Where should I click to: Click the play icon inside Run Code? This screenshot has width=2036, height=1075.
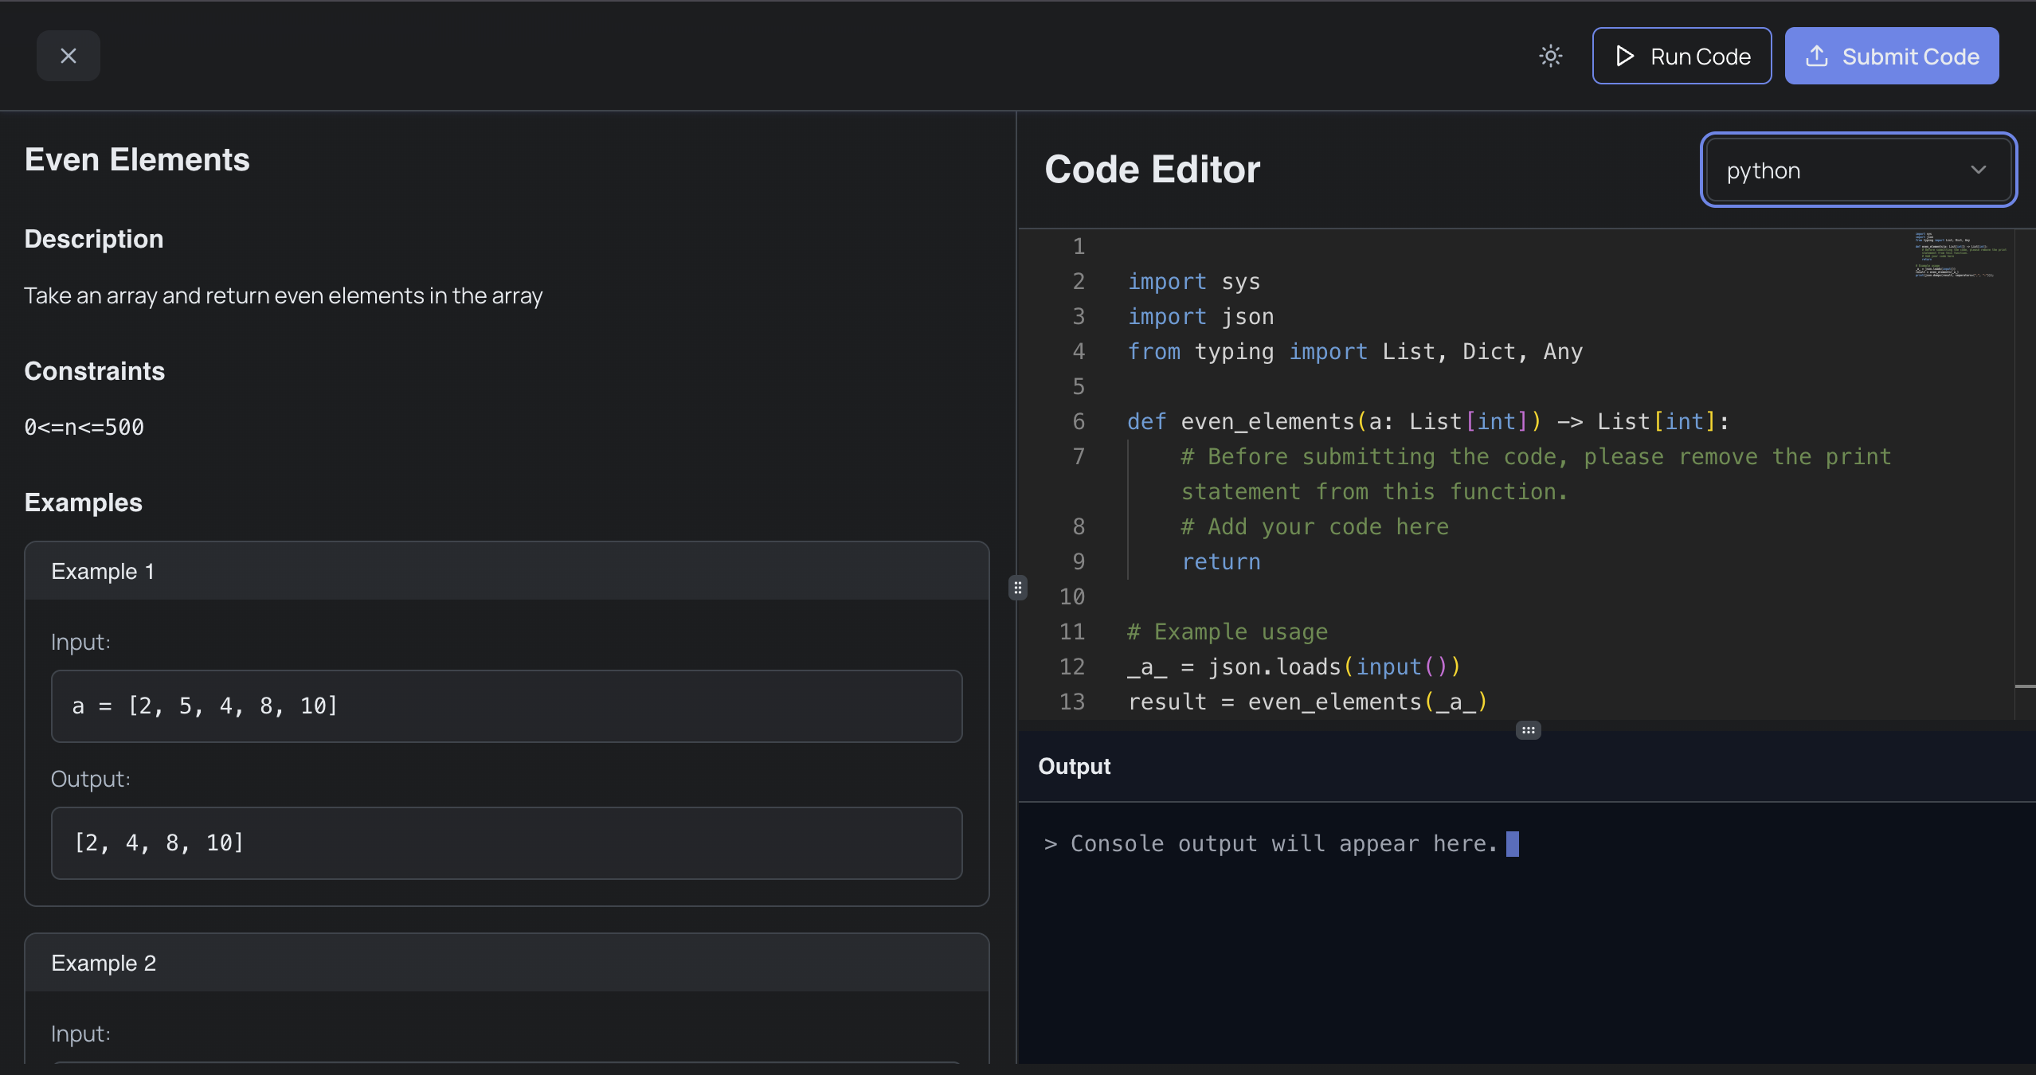(x=1626, y=56)
